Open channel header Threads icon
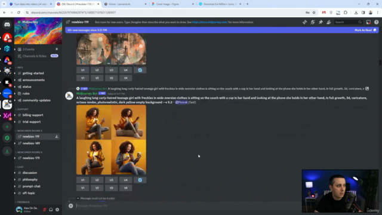 pos(304,22)
